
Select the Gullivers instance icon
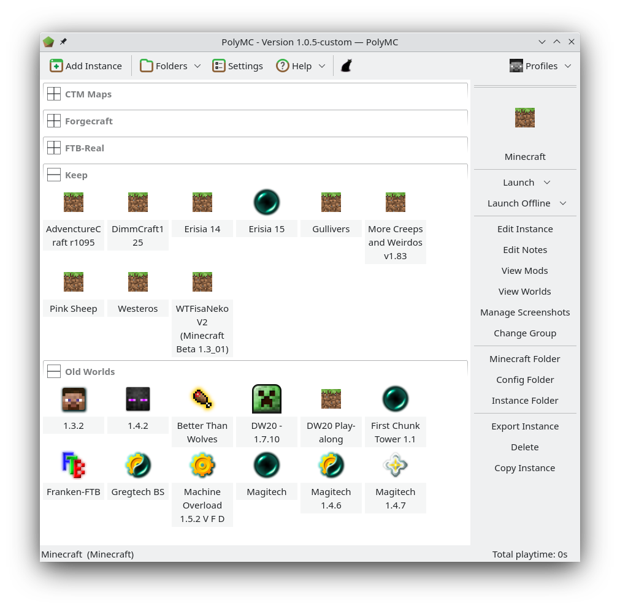click(x=331, y=202)
